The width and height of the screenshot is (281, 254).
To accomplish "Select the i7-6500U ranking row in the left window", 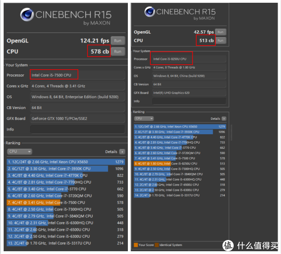I will (66, 230).
